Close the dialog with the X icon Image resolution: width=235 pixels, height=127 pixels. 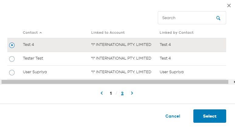tap(229, 5)
